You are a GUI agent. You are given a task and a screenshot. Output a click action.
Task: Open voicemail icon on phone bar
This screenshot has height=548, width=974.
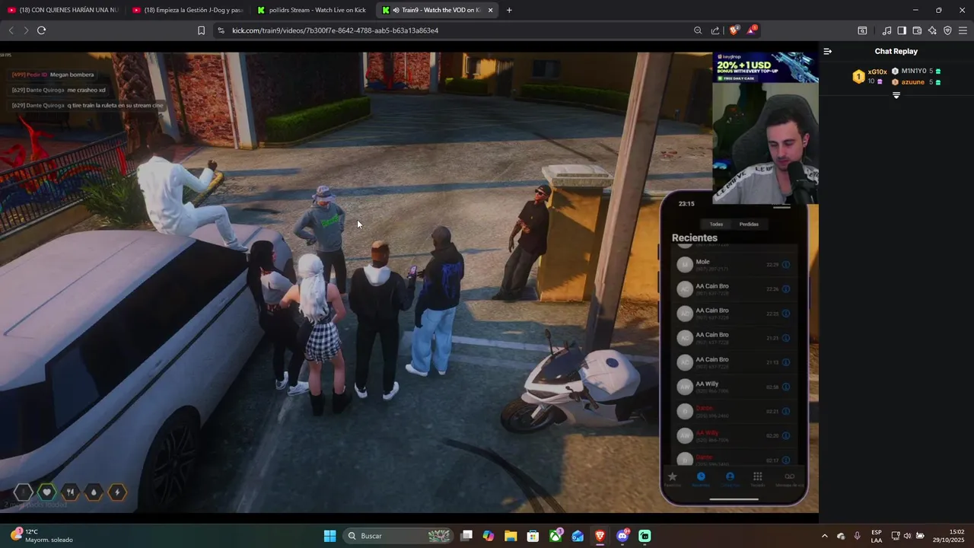pyautogui.click(x=789, y=478)
